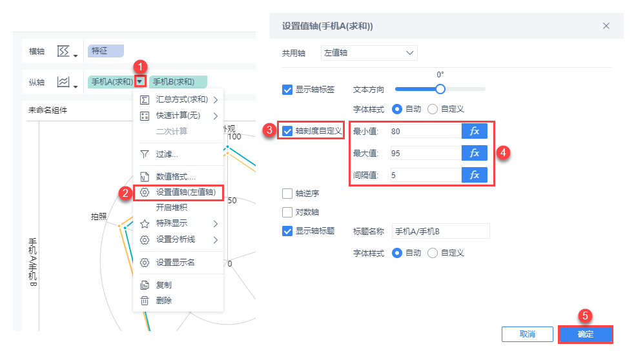The image size is (636, 362).
Task: Click the 确定 button
Action: tap(585, 334)
